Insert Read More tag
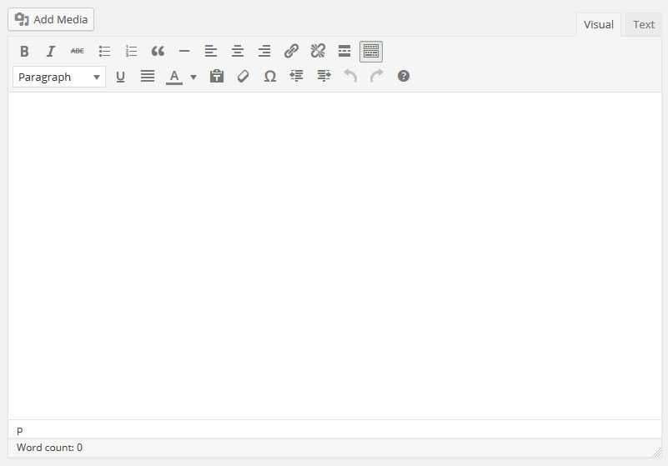668x466 pixels. coord(344,52)
